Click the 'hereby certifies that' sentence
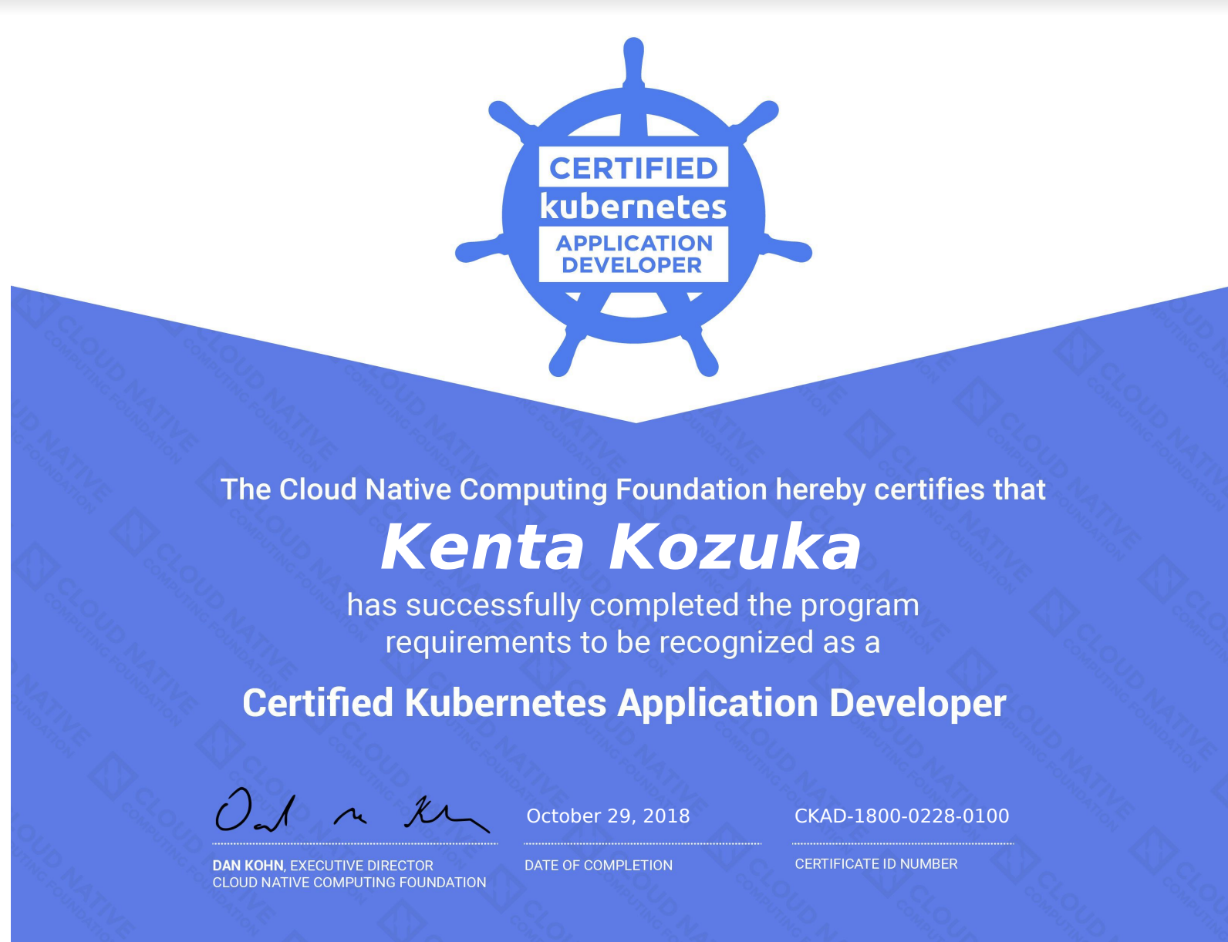 point(633,490)
